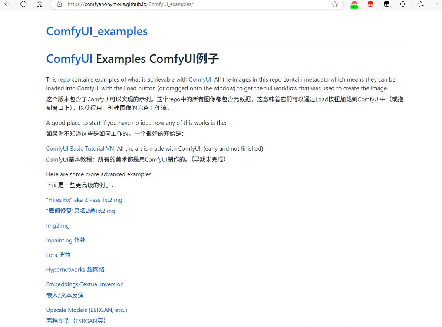Open the Favorites list icon
The height and width of the screenshot is (327, 442).
point(420,4)
